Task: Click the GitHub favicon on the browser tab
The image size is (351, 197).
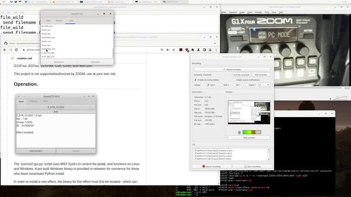Action: pyautogui.click(x=6, y=43)
